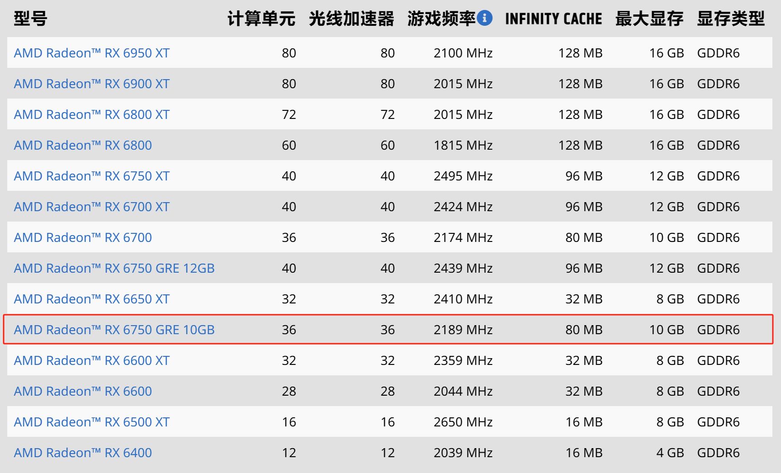Select 2100 MHz in RX 6950 XT row

[x=463, y=53]
